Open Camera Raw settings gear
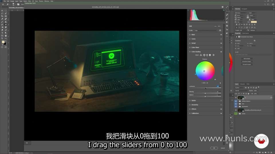This screenshot has height=154, width=275. (x=223, y=7)
